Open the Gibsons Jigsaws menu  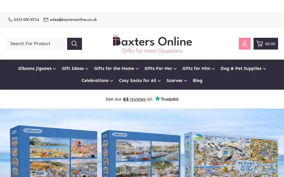tap(35, 69)
